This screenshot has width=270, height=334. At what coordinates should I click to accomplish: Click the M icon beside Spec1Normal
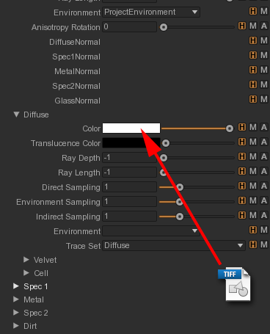(x=264, y=55)
